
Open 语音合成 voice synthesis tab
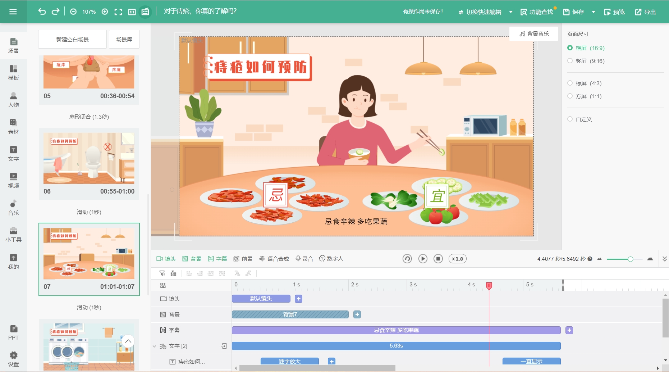pos(274,259)
